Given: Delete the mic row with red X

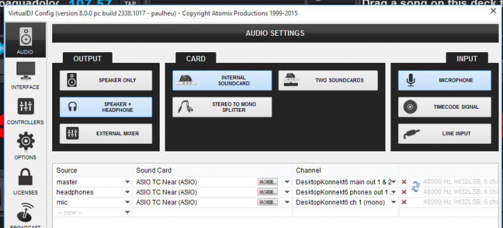Looking at the screenshot, I should click(x=404, y=202).
